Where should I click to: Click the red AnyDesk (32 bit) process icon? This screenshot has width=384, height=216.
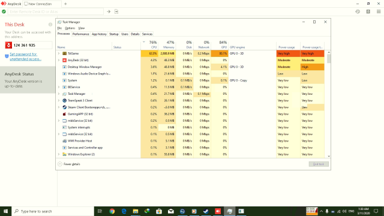64,60
